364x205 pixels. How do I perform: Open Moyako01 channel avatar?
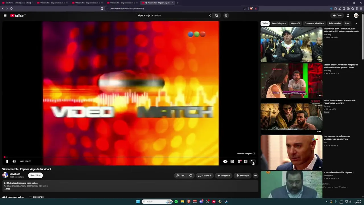[x=5, y=175]
